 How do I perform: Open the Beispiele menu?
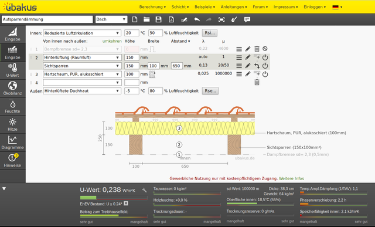[204, 7]
